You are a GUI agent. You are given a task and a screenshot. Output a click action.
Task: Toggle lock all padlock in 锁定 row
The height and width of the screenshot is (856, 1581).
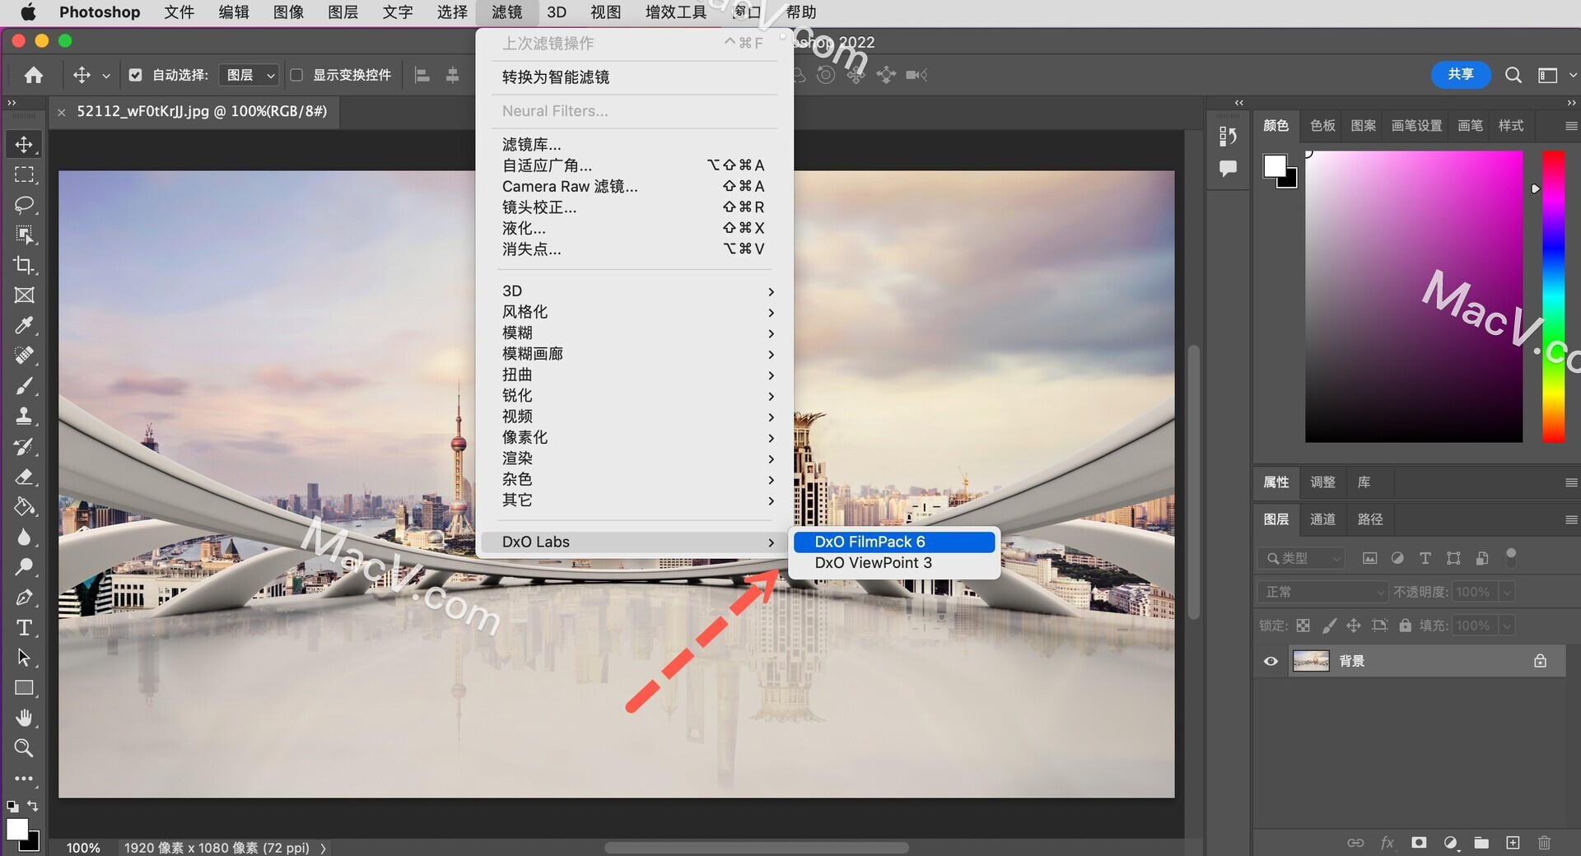click(1406, 626)
